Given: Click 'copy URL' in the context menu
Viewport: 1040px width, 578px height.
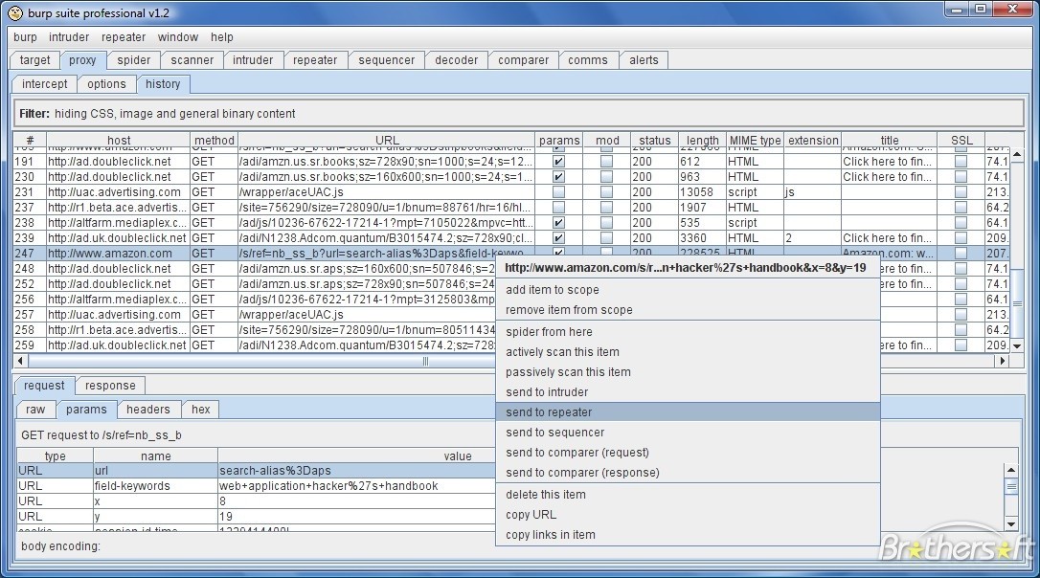Looking at the screenshot, I should pos(531,515).
